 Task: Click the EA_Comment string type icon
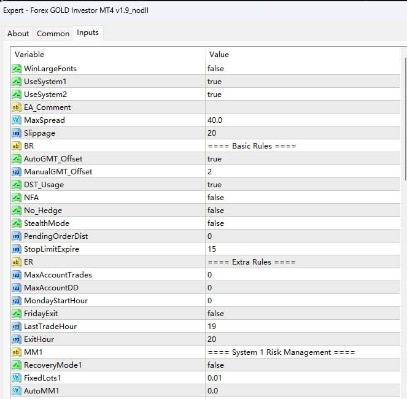(17, 107)
